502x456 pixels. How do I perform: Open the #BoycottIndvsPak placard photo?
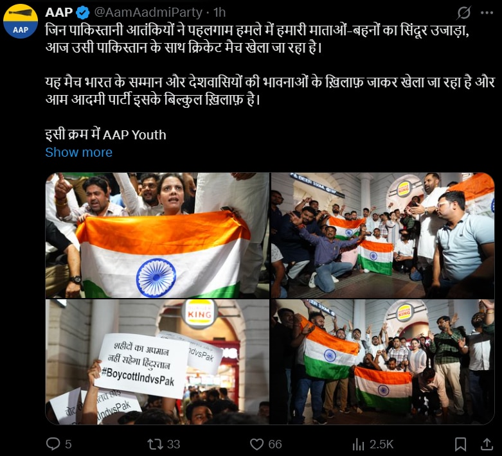[x=157, y=362]
